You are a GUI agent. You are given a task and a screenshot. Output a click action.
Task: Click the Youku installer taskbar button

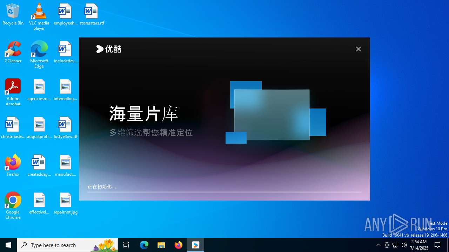point(196,245)
